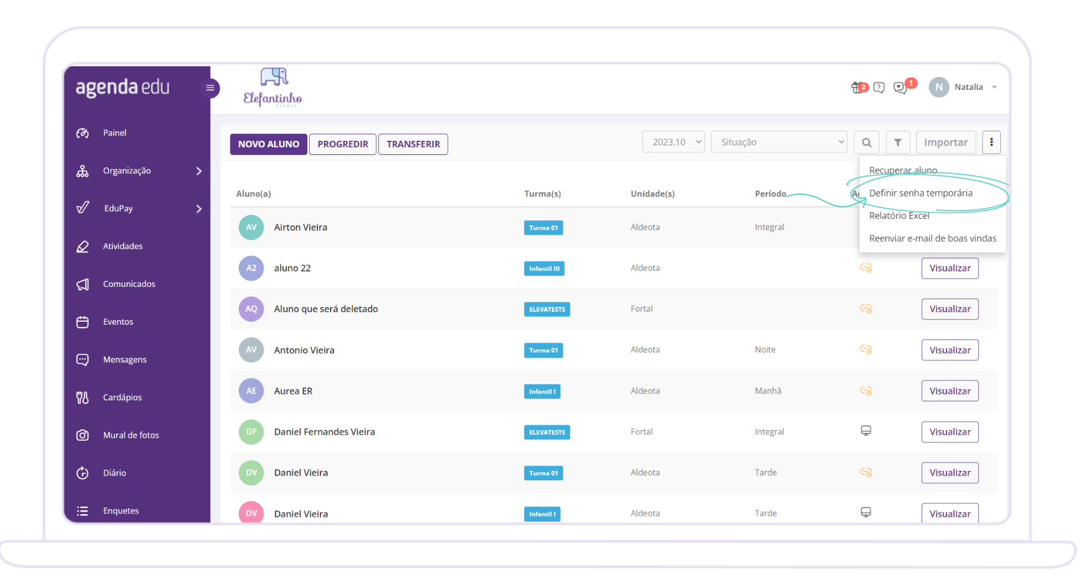Click the student name Aurea ER
The image size is (1082, 585).
[293, 391]
